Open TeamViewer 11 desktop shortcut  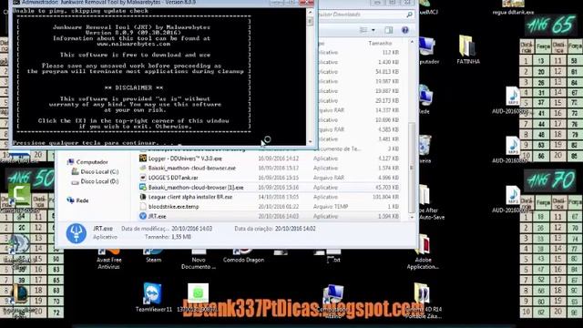(154, 297)
